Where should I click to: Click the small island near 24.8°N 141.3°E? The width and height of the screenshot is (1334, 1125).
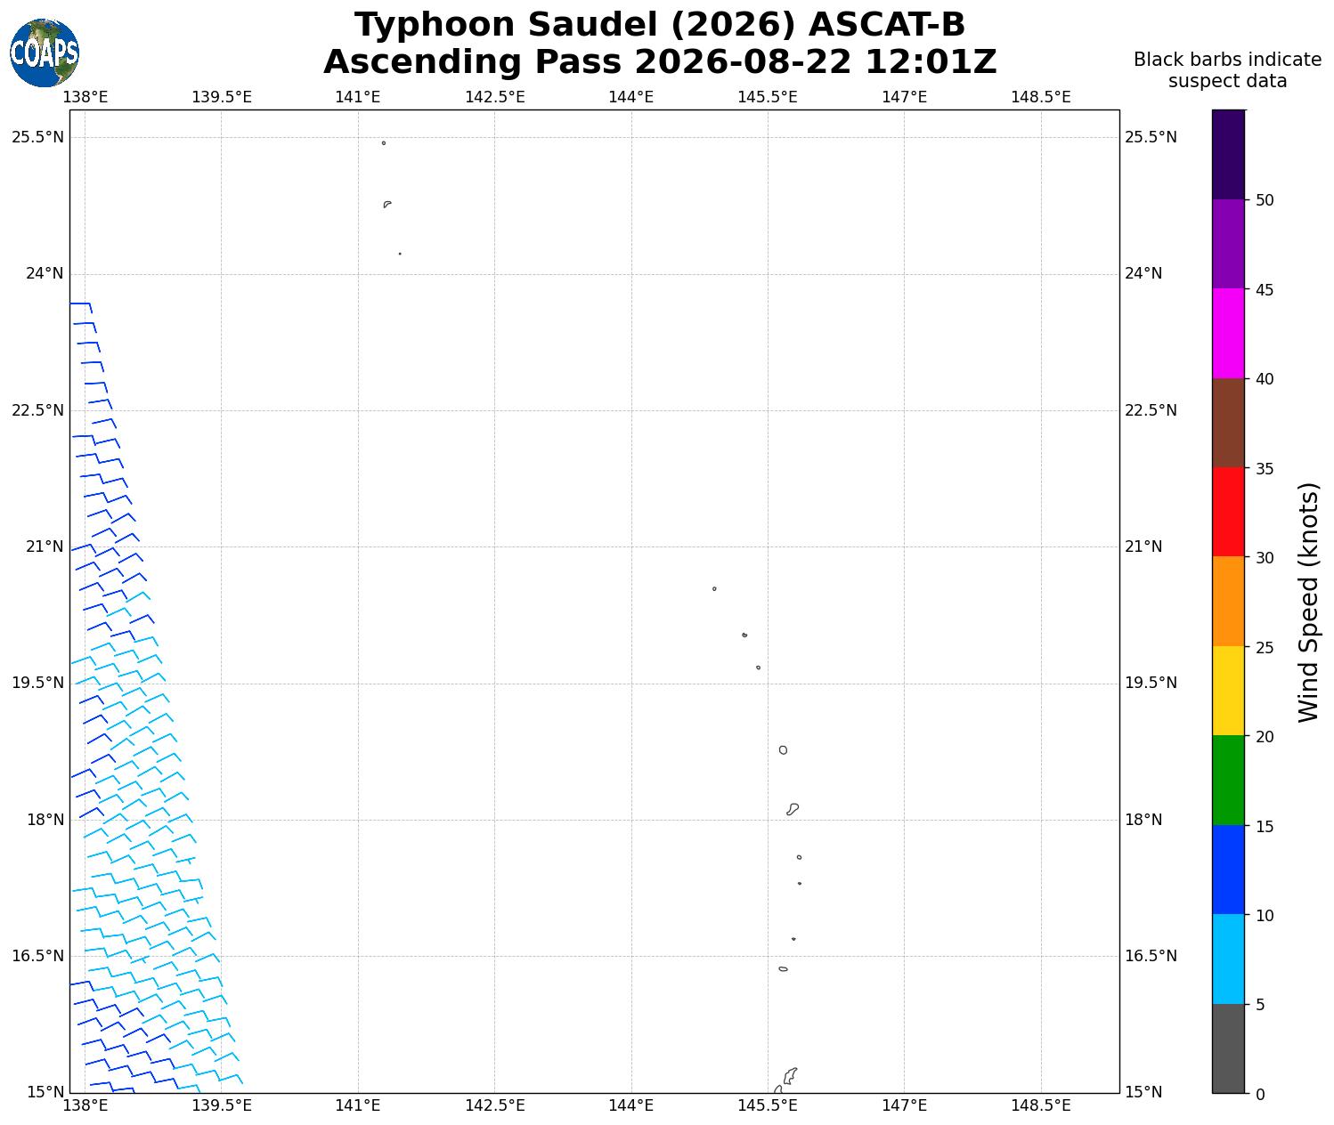(x=387, y=204)
